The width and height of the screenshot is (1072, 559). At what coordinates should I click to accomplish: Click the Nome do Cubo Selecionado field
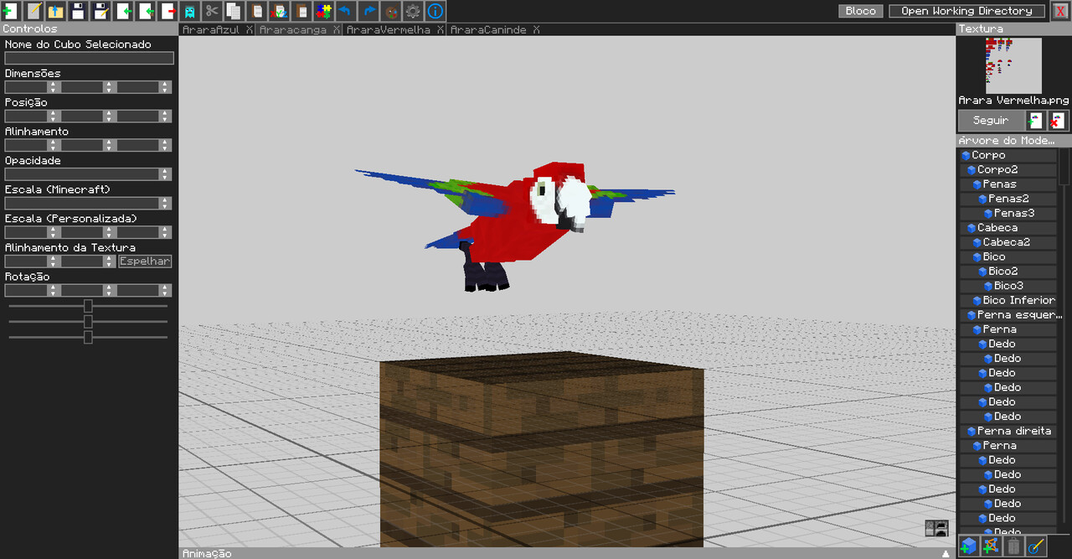(89, 59)
